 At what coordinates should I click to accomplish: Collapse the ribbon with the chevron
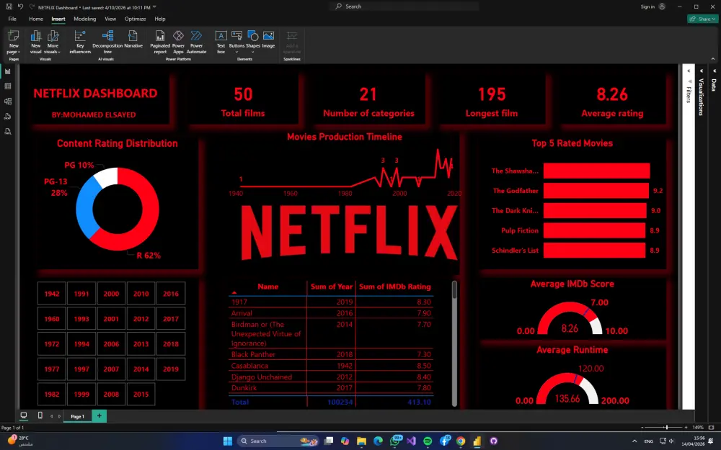tap(713, 59)
